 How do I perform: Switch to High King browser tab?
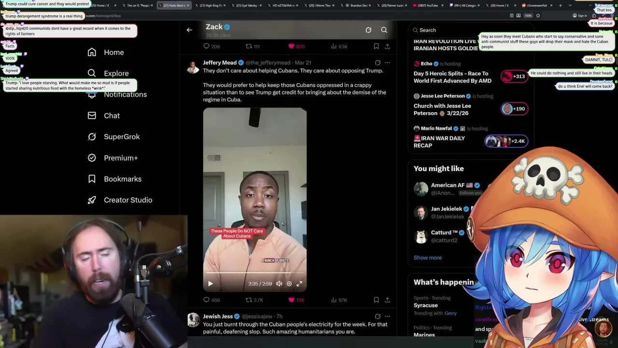tap(211, 5)
